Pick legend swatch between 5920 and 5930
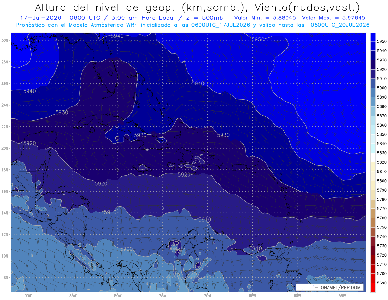The height and width of the screenshot is (300, 388). [x=373, y=64]
